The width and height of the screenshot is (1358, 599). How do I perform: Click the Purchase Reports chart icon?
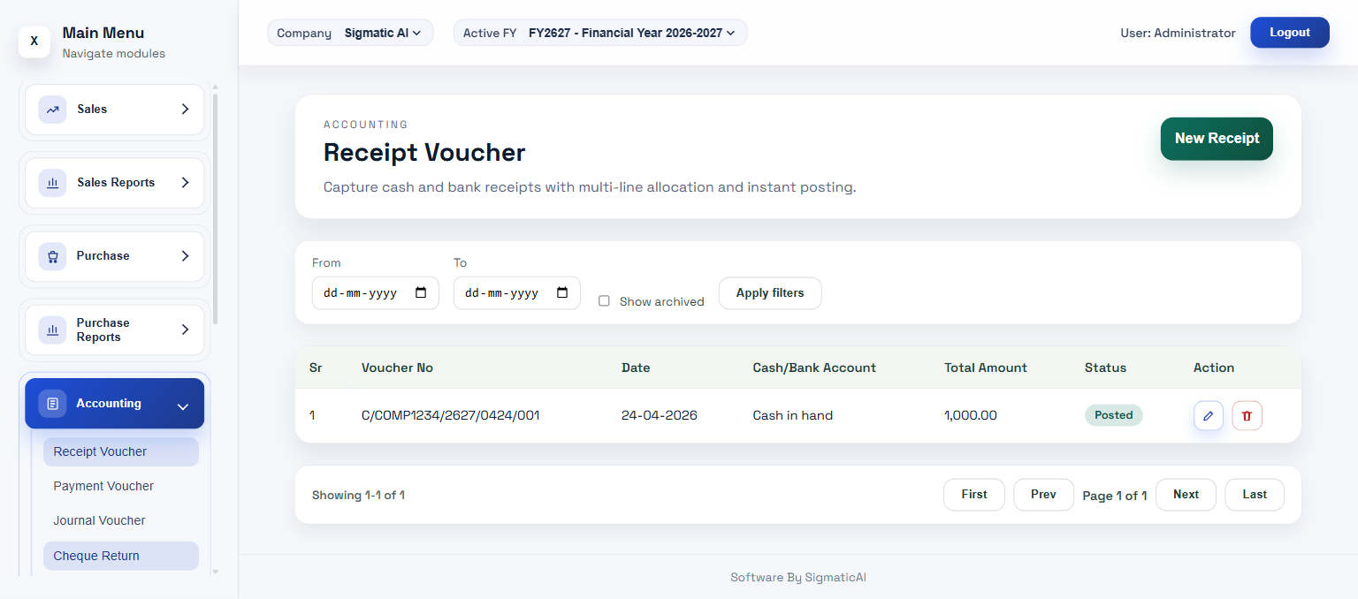(53, 330)
